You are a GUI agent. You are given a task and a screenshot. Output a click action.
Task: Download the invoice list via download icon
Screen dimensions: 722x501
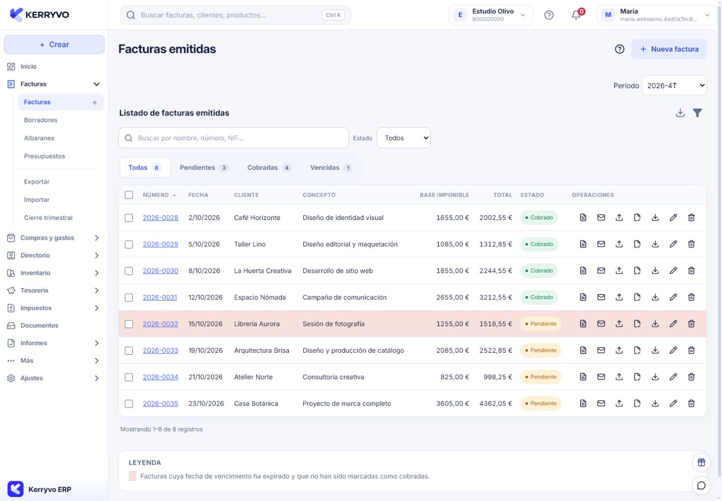[680, 113]
